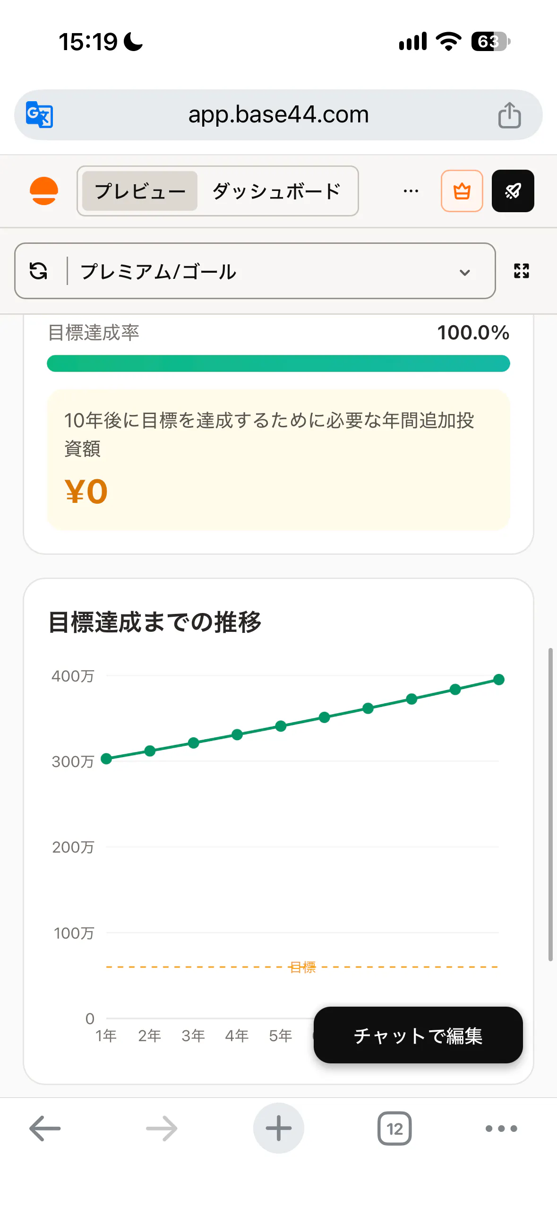Click the green 目標達成率 progress bar
Image resolution: width=557 pixels, height=1208 pixels.
[x=278, y=363]
